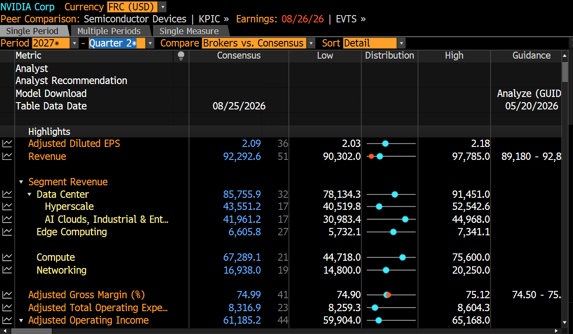The image size is (573, 334).
Task: Select the Adjusted Diluted EPS metric label
Action: point(74,144)
